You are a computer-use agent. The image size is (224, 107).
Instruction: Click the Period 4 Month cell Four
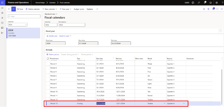point(149,68)
